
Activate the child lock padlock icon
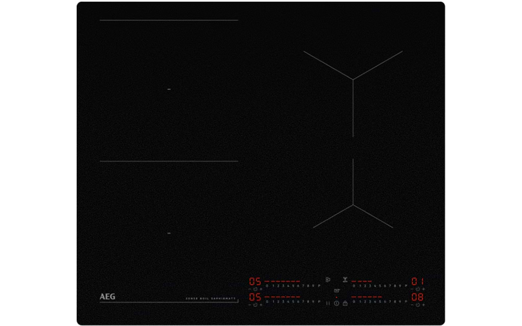[x=345, y=304]
